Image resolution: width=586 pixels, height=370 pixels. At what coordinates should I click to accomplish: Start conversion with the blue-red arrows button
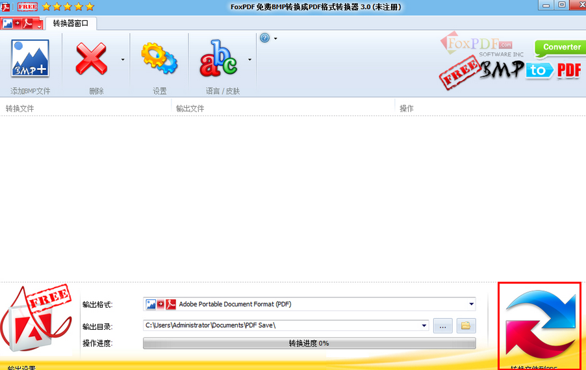pos(540,326)
